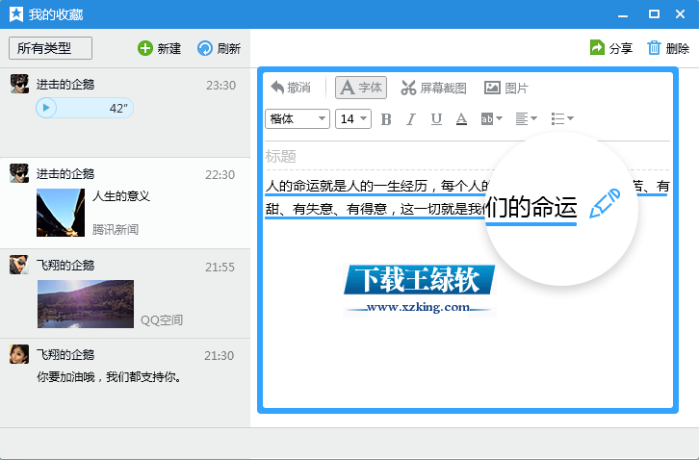Open the font size 14 dropdown
The image size is (699, 460).
pos(353,119)
